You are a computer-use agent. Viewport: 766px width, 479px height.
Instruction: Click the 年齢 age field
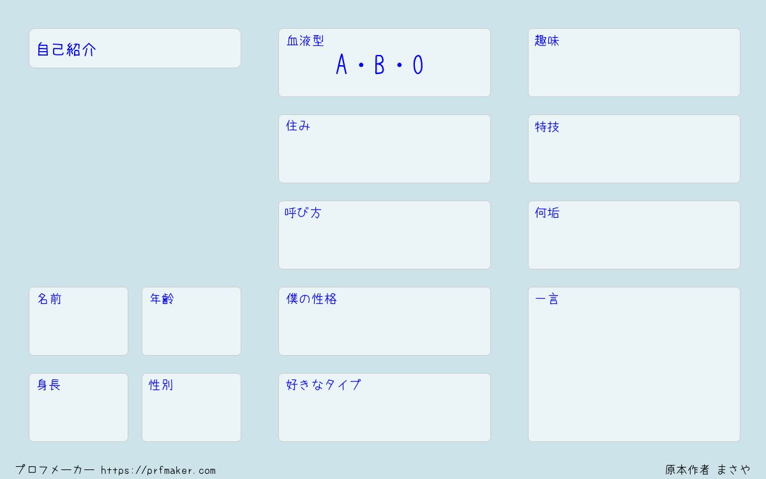point(191,321)
